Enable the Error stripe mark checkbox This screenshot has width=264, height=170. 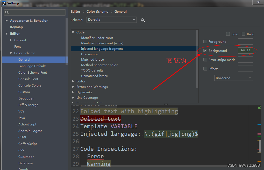pyautogui.click(x=205, y=60)
